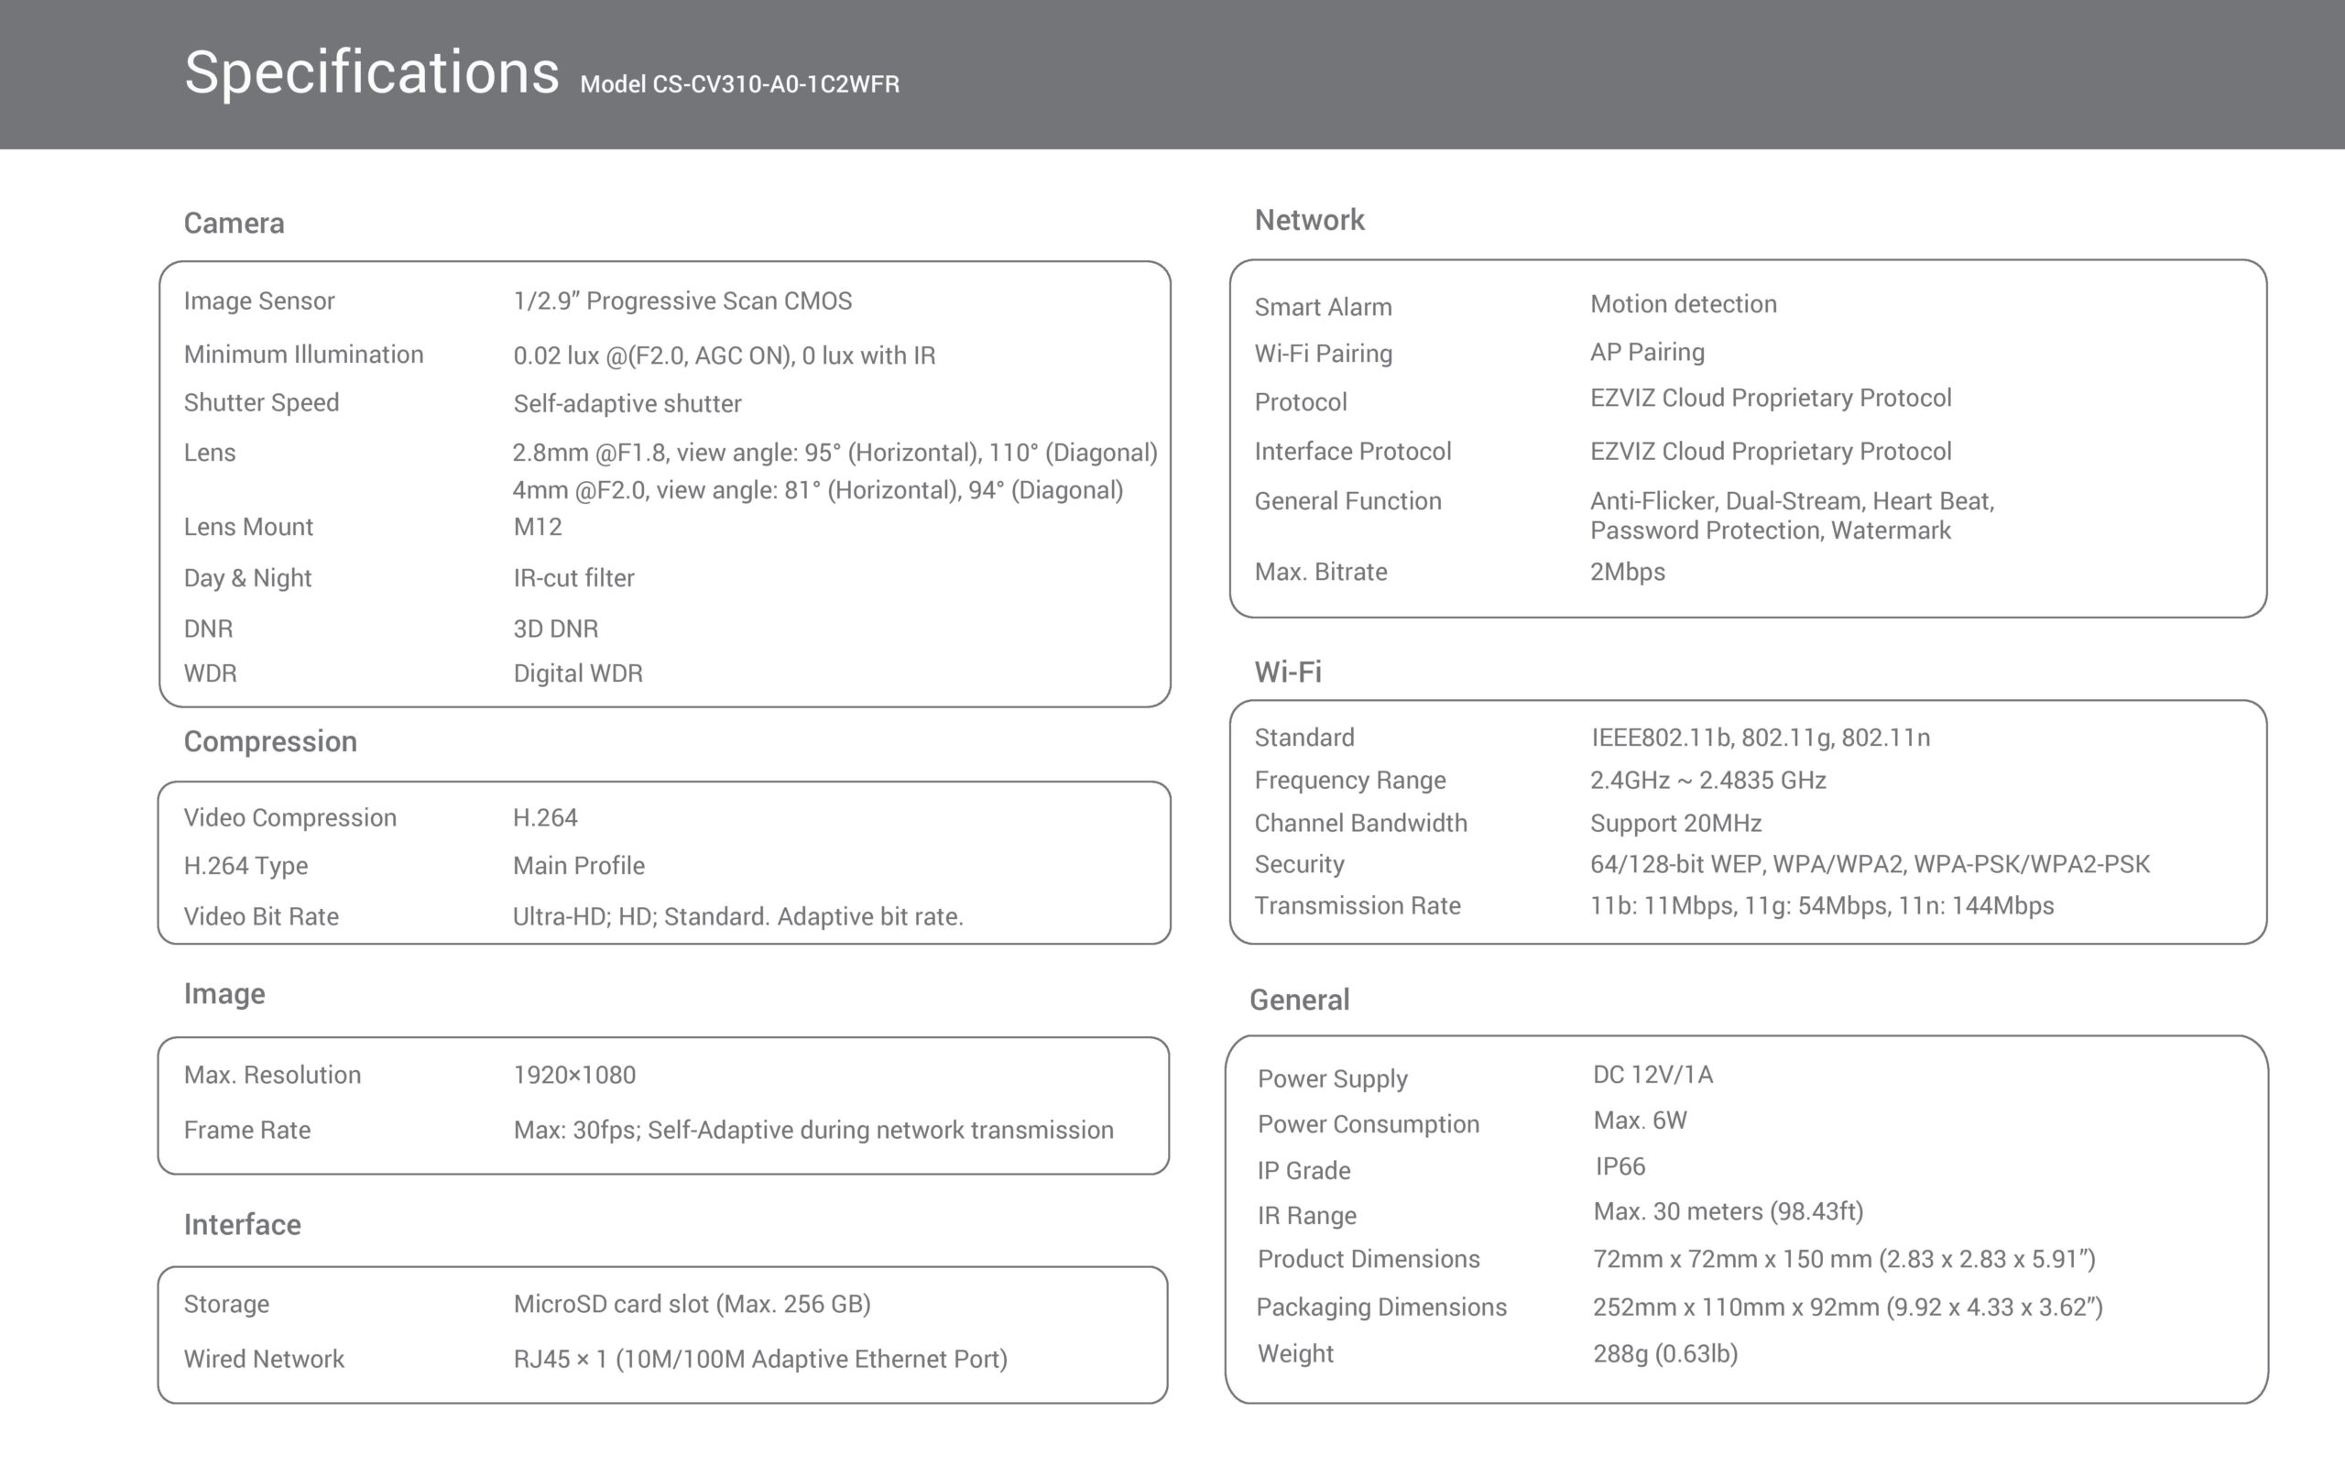Click the Transmission Rate label
Screen dimensions: 2345x1466
(1358, 905)
